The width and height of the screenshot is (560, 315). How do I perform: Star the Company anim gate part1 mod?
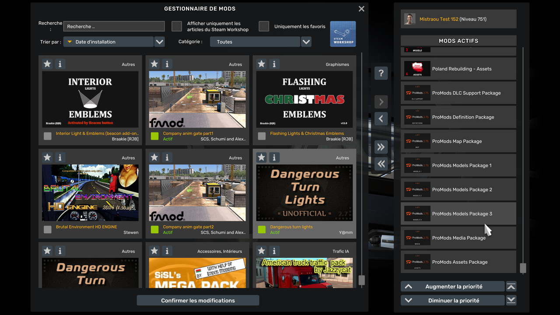pyautogui.click(x=154, y=64)
